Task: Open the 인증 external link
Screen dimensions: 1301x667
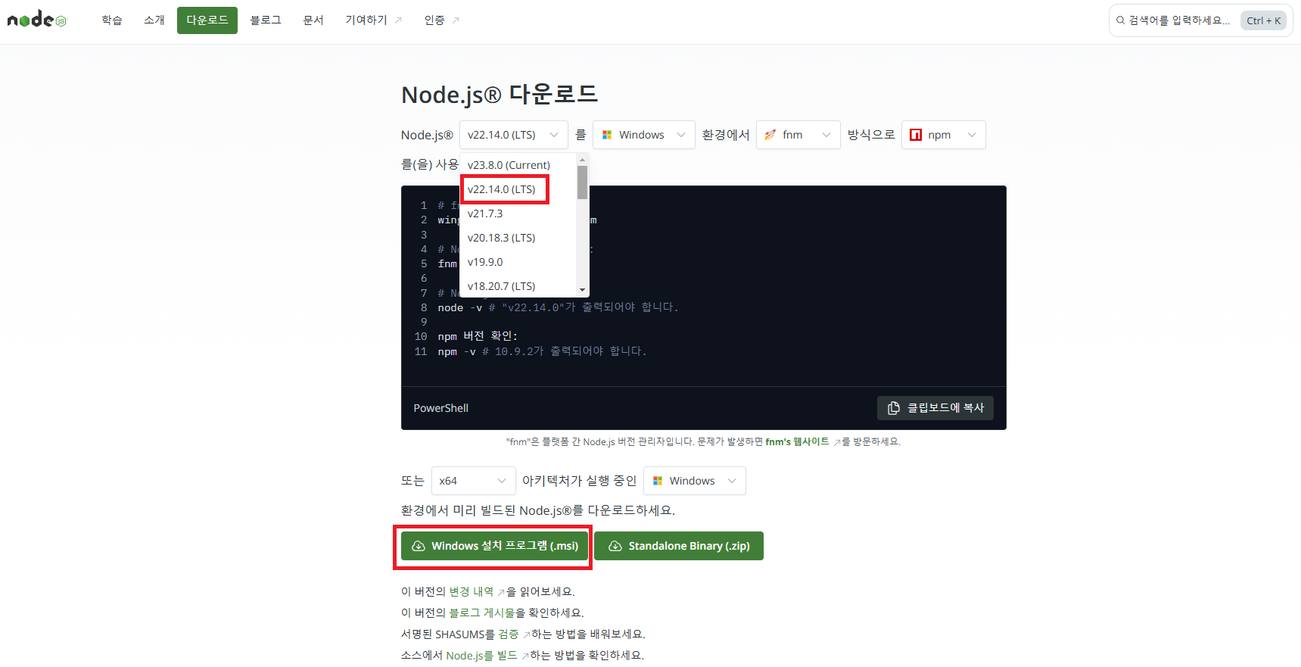Action: click(442, 20)
